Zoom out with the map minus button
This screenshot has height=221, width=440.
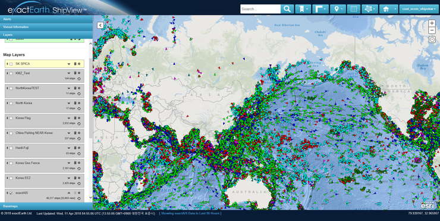(x=432, y=30)
